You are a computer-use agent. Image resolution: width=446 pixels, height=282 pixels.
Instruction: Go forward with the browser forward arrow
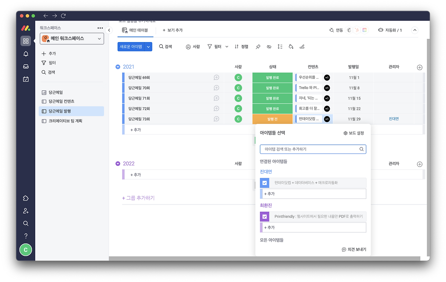click(54, 16)
